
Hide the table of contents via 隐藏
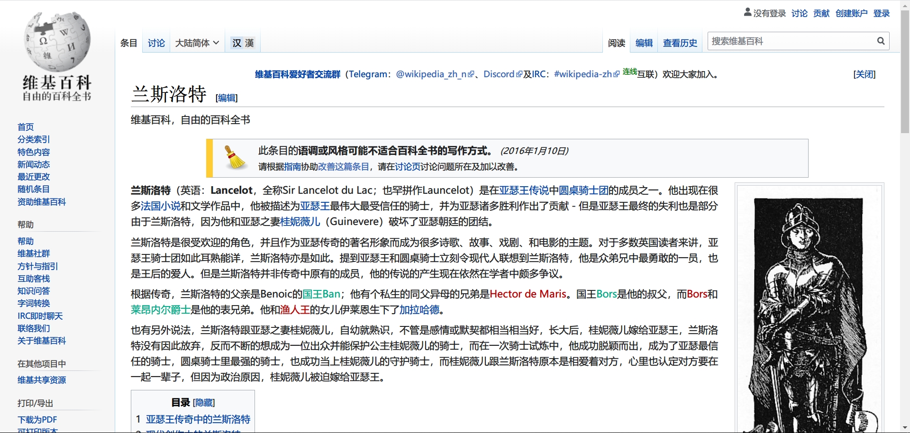tap(204, 403)
